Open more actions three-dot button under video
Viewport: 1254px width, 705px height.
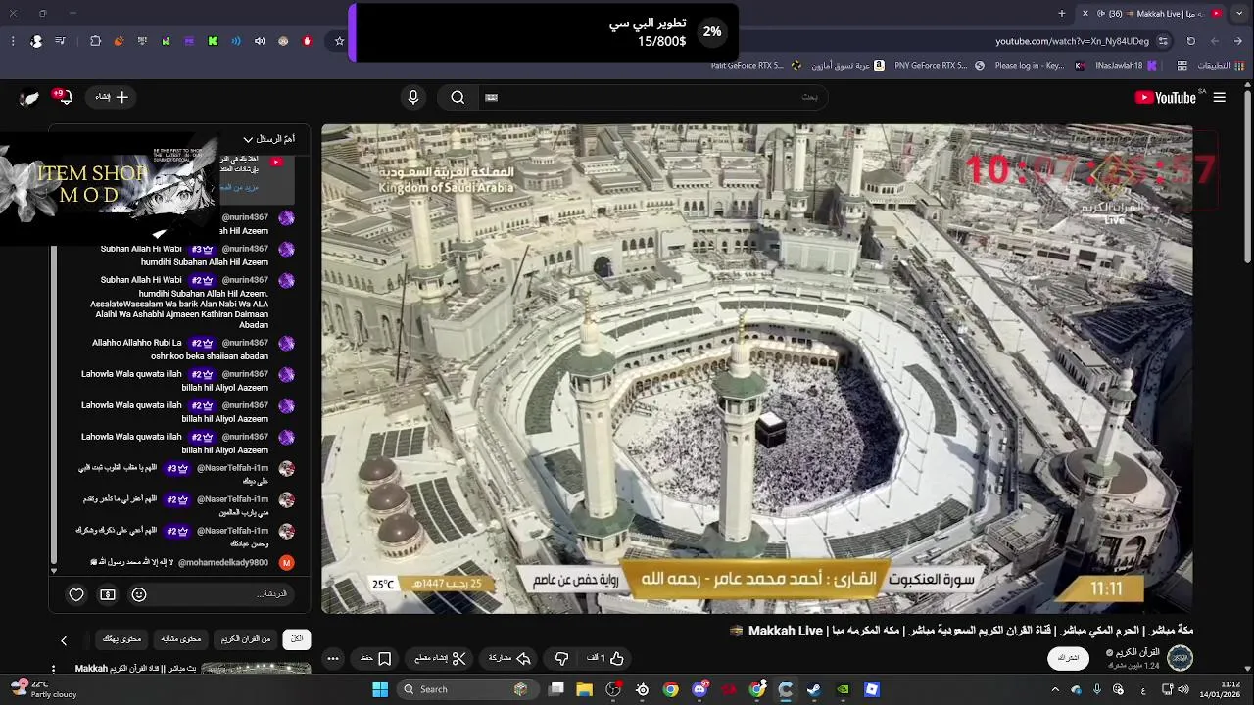[x=333, y=658]
